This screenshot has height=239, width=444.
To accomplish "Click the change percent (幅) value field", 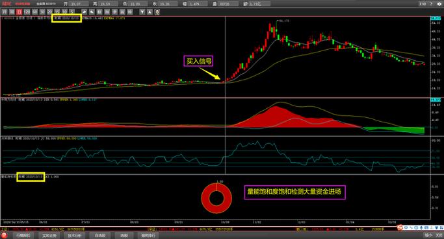I will tap(198, 4).
